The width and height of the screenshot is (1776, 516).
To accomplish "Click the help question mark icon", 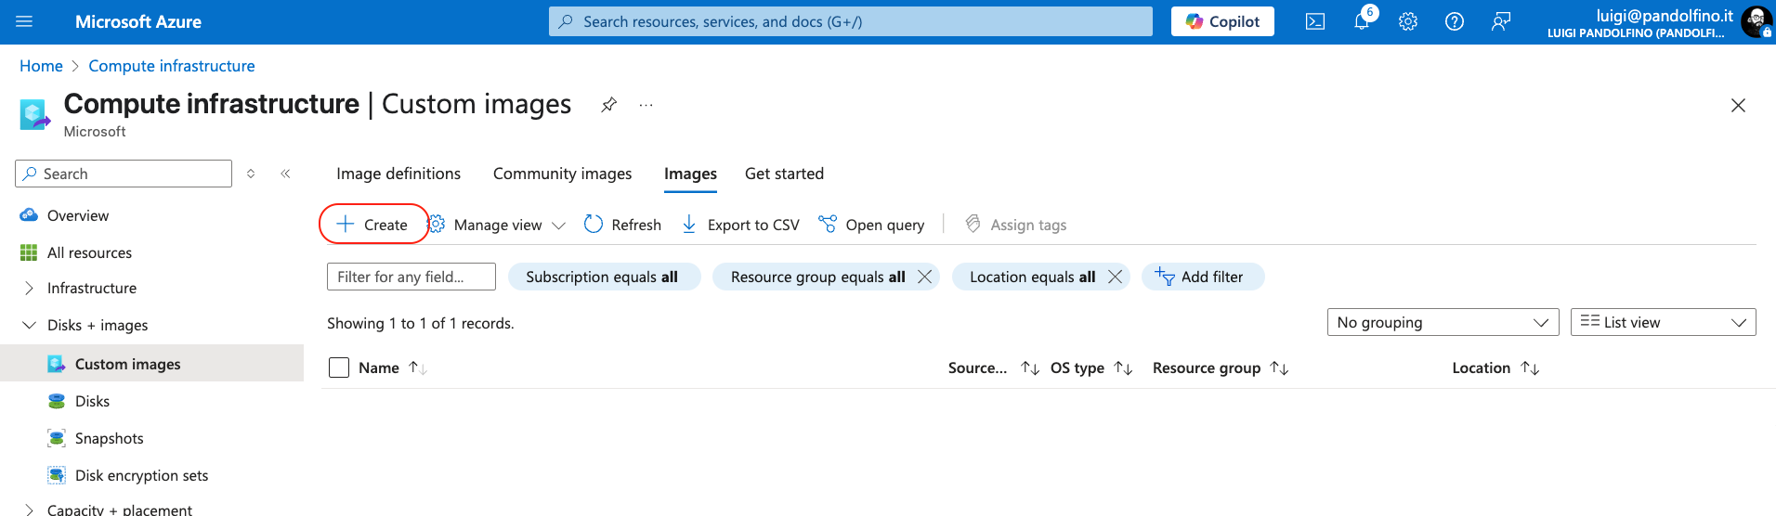I will [1455, 21].
